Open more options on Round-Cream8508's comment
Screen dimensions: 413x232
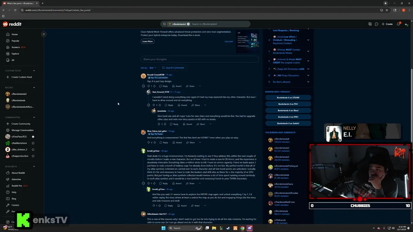pos(200,86)
